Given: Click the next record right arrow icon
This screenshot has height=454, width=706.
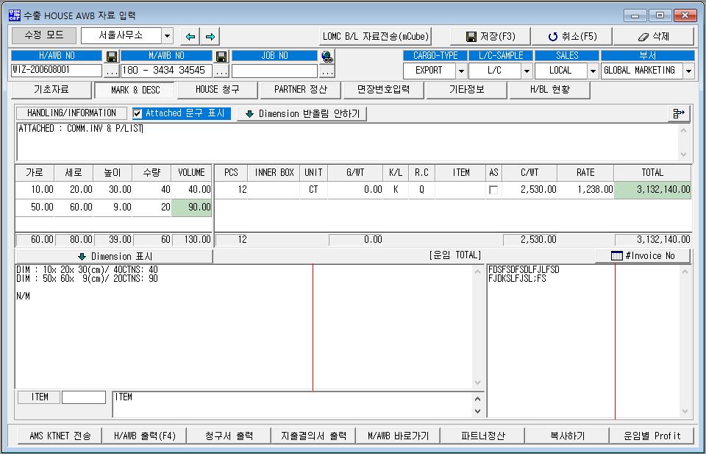Looking at the screenshot, I should [210, 37].
